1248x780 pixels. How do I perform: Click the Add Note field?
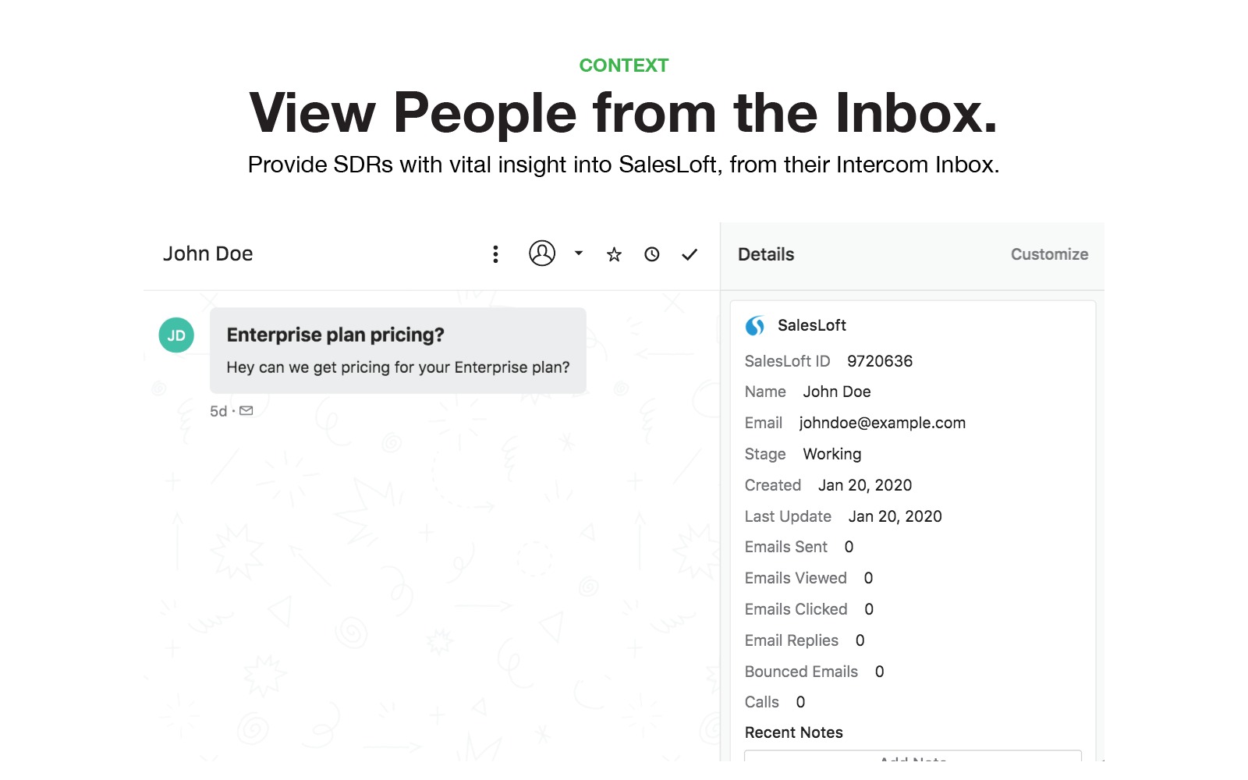(913, 756)
